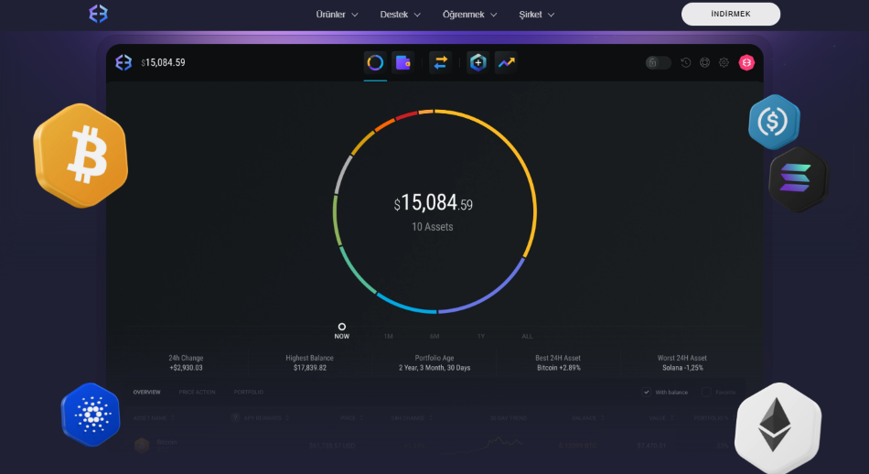The height and width of the screenshot is (474, 869).
Task: Open the trending chart icon in the toolbar
Action: (506, 62)
